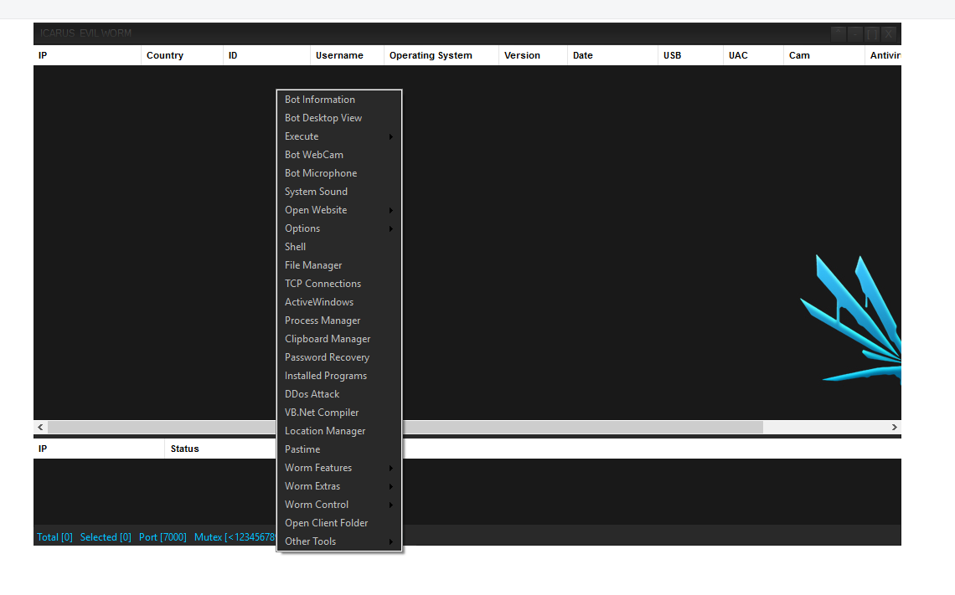View Installed Programs
This screenshot has width=955, height=595.
[x=325, y=375]
